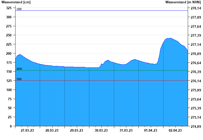Click the 274,89 value on right axis
The image size is (203, 140).
point(196,126)
